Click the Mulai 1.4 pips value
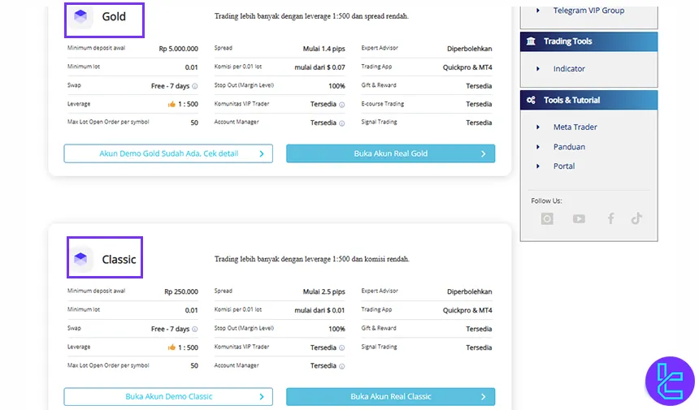 click(x=323, y=49)
